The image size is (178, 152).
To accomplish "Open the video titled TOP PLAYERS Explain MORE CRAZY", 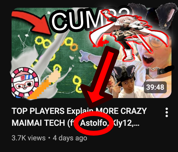I will coord(79,111).
